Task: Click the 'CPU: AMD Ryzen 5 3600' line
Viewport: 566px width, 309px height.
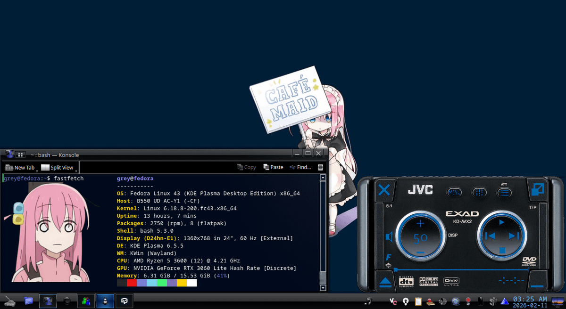Action: [x=178, y=260]
